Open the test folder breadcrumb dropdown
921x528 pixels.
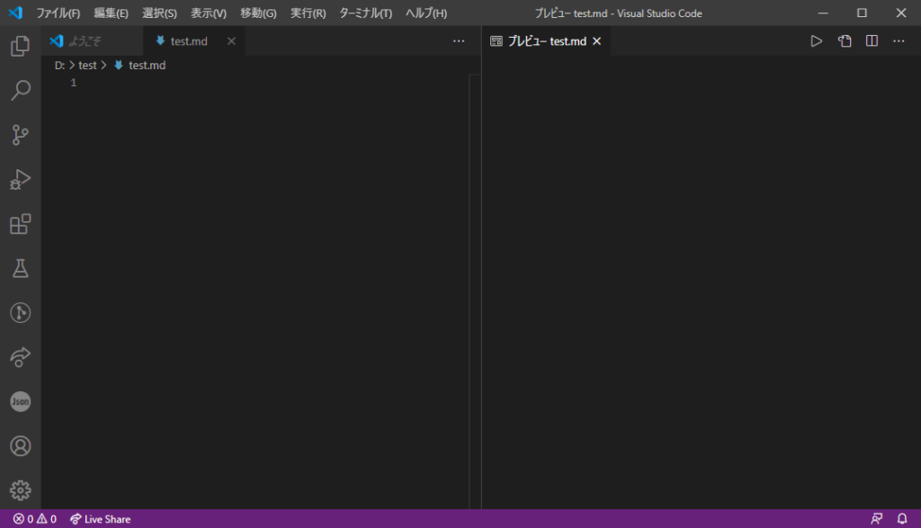coord(87,65)
